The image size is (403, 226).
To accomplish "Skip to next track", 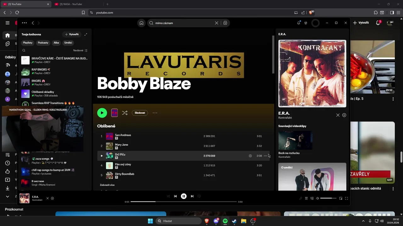I will coord(192,196).
